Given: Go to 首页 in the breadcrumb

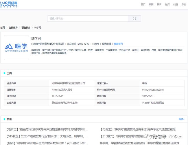Looking at the screenshot, I should [3, 27].
